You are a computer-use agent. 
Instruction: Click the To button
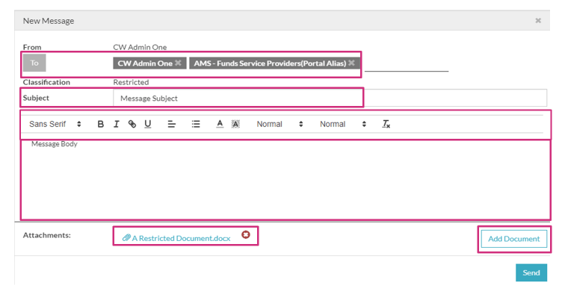coord(34,63)
